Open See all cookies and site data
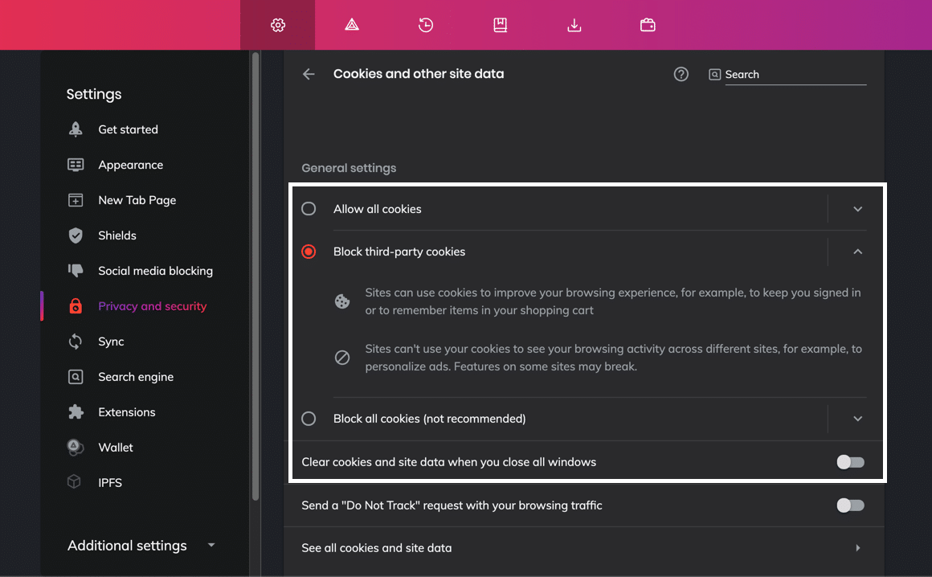 (x=582, y=548)
